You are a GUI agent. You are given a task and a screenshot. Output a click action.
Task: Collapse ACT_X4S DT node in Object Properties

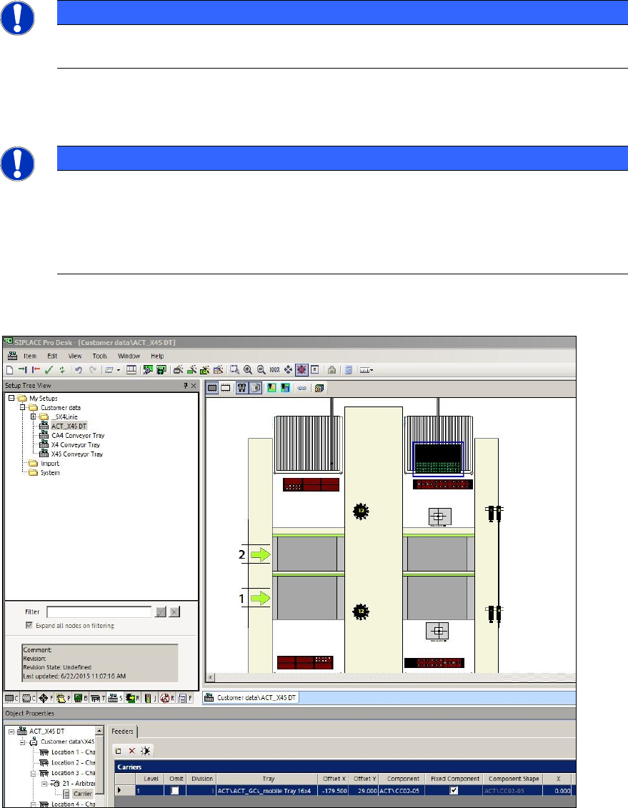coord(11,732)
